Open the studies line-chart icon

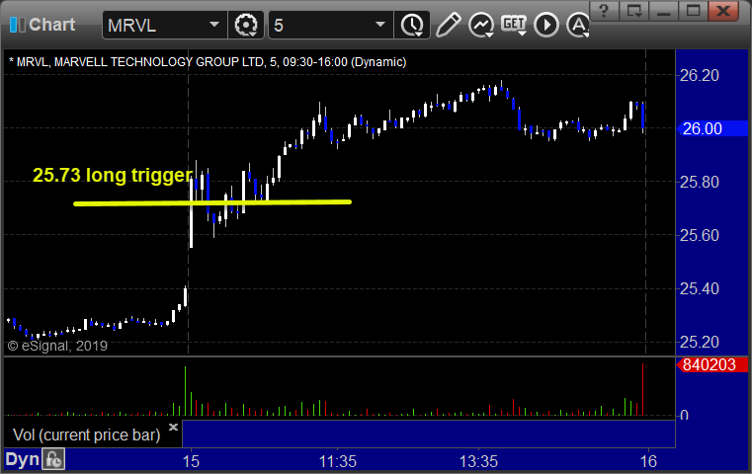[481, 25]
